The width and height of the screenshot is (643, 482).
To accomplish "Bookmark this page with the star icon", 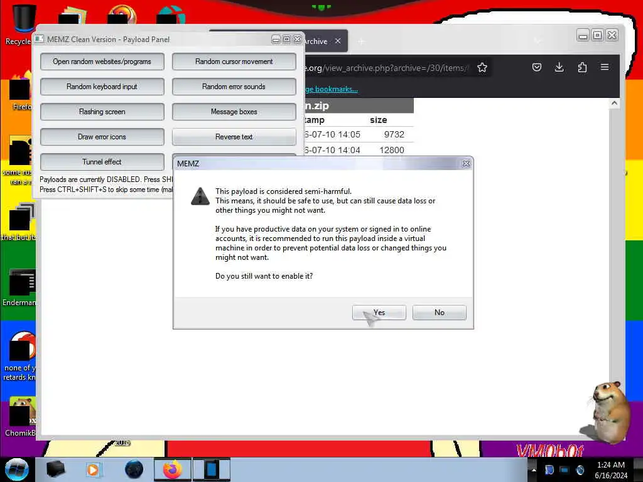I will 482,68.
